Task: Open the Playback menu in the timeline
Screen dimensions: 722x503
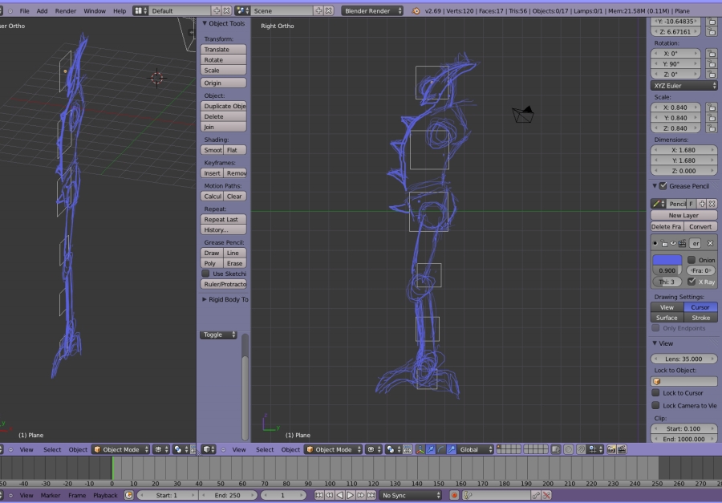Action: tap(105, 496)
